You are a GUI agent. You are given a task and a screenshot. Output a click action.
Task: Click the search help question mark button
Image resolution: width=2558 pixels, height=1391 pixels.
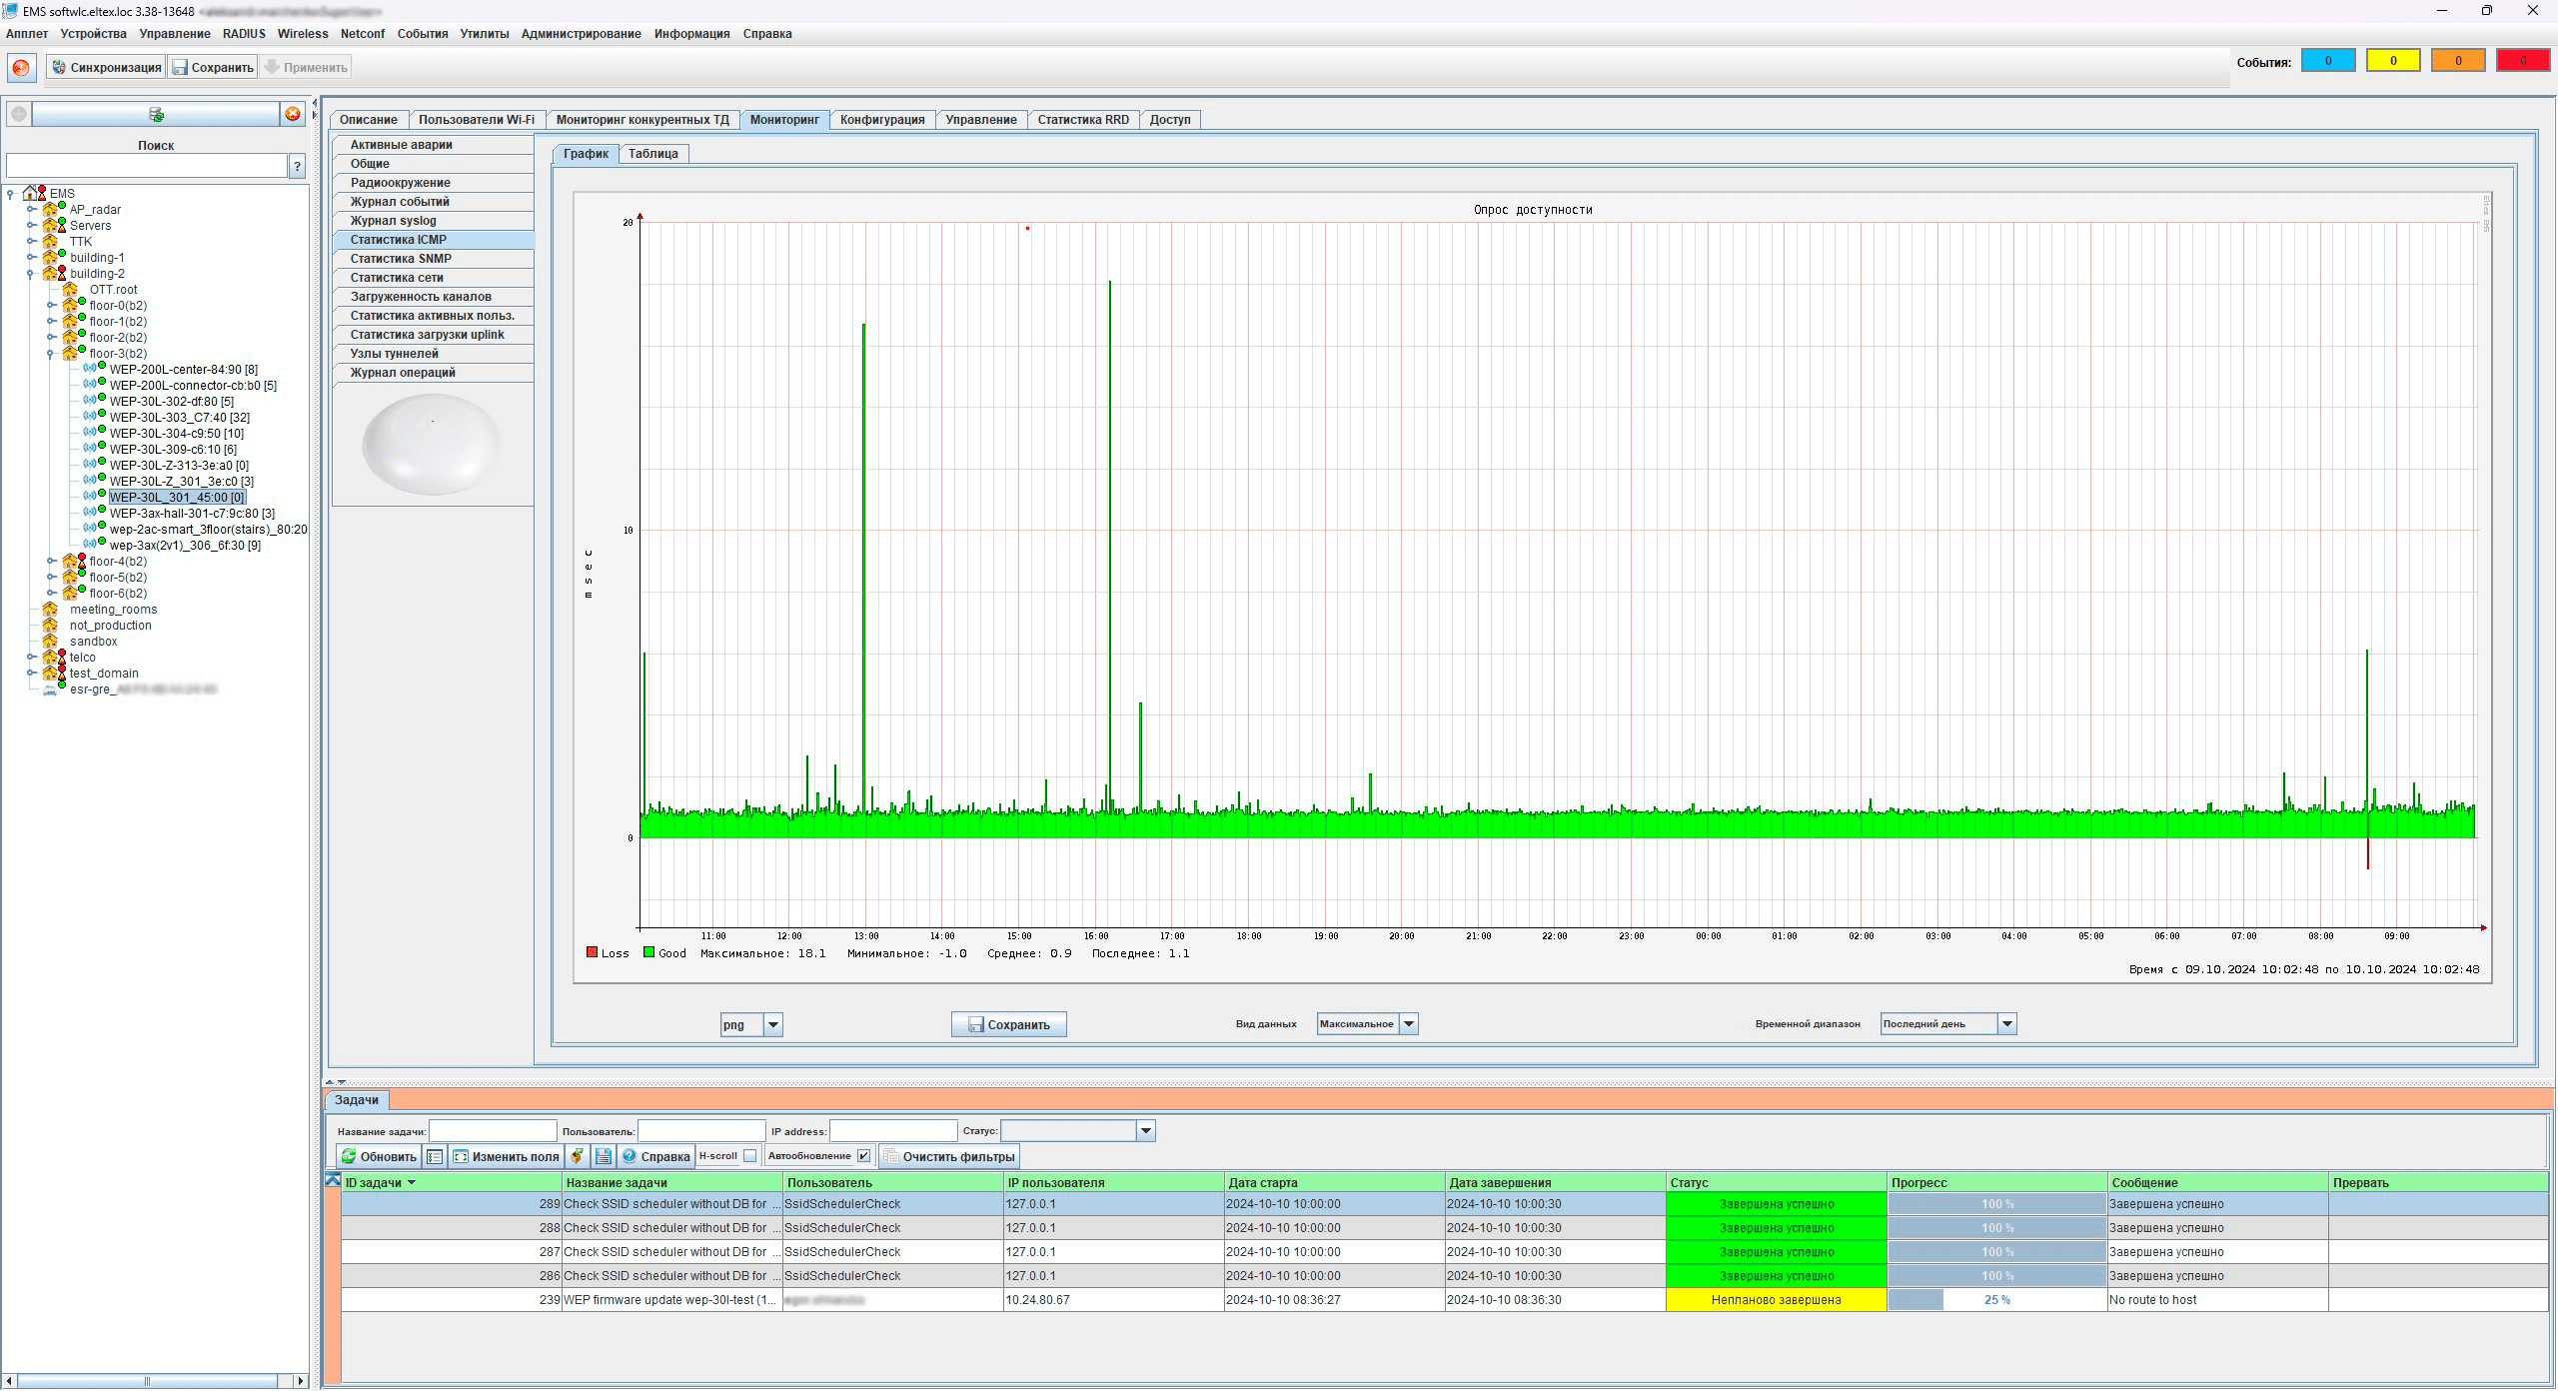pos(297,167)
